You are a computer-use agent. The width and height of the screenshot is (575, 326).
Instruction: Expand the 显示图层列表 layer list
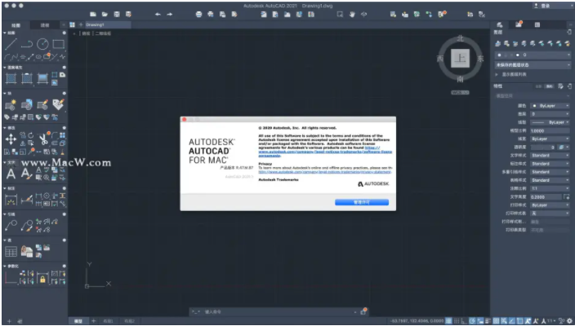click(x=497, y=74)
